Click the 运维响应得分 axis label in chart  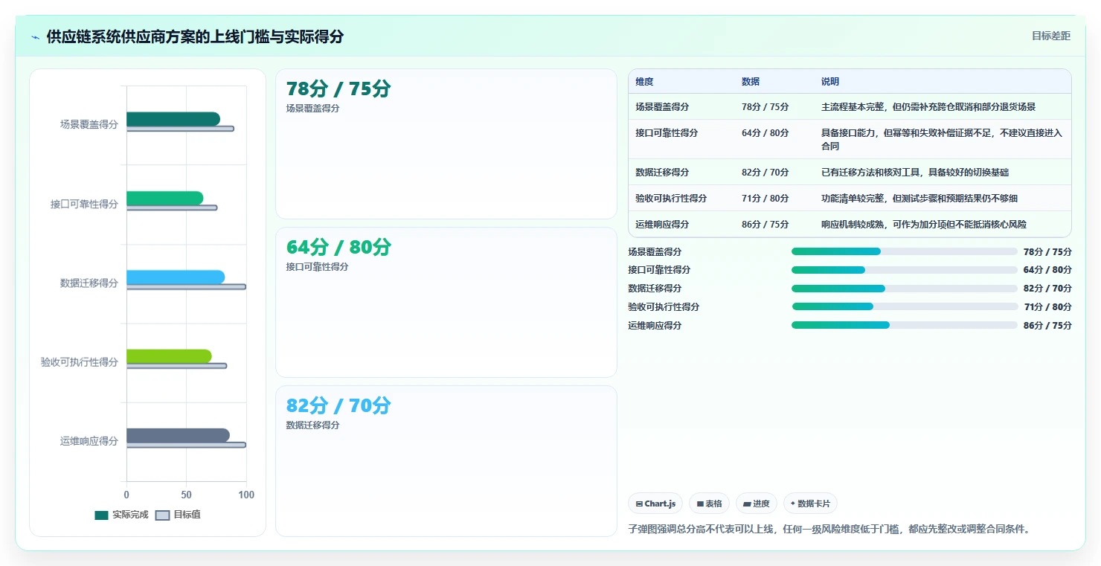coord(89,441)
